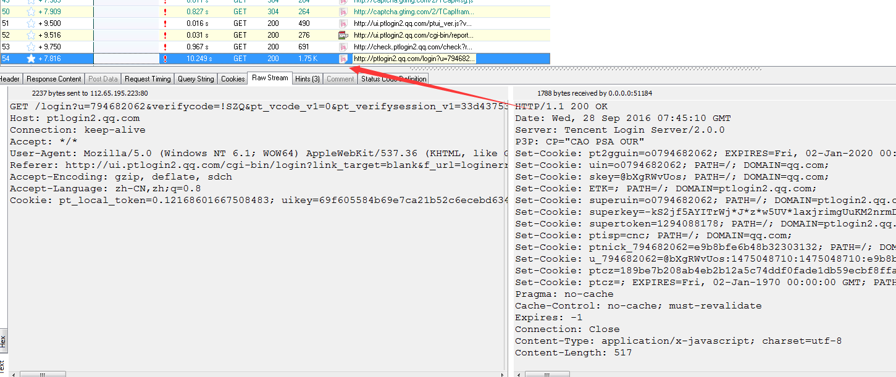The height and width of the screenshot is (377, 896).
Task: Open the Cookies tab
Action: pyautogui.click(x=233, y=79)
